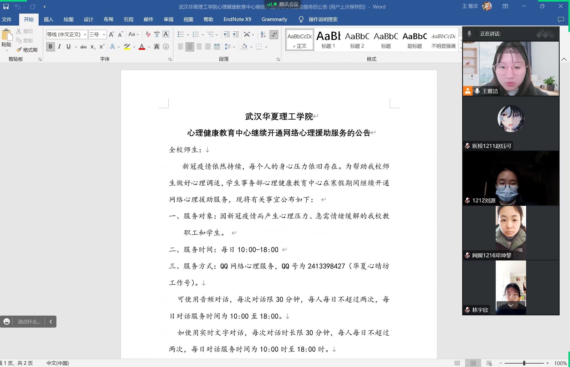570x367 pixels.
Task: Switch to Web Layout view
Action: pyautogui.click(x=489, y=363)
